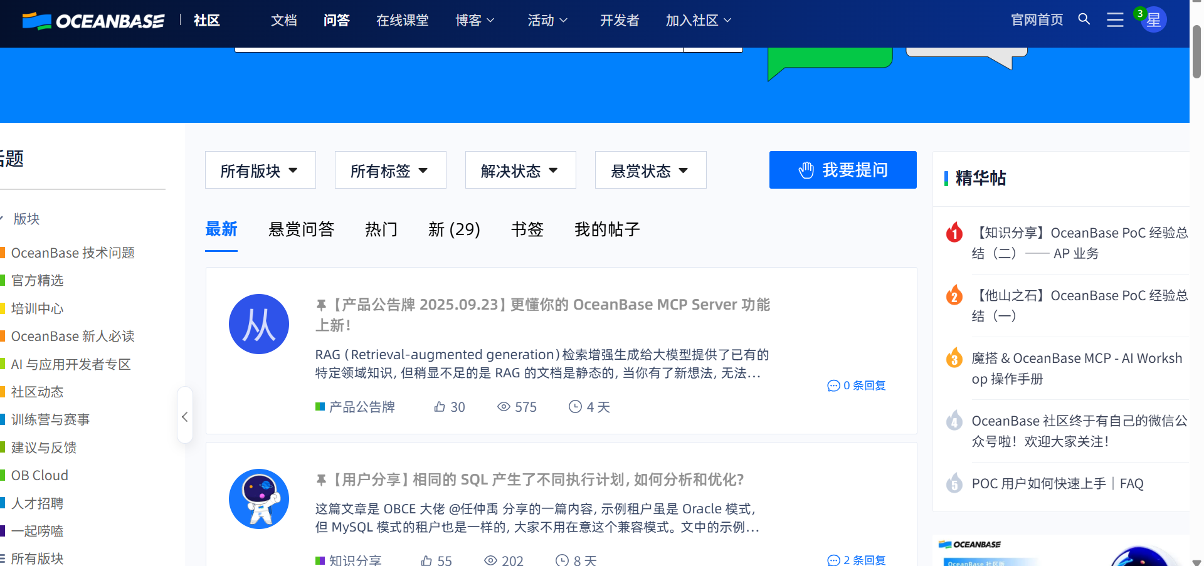
Task: Open the 所有标签 dropdown filter
Action: pos(390,170)
